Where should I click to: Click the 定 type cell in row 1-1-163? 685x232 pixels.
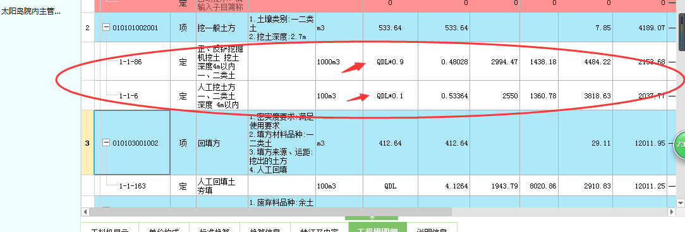[x=183, y=186]
